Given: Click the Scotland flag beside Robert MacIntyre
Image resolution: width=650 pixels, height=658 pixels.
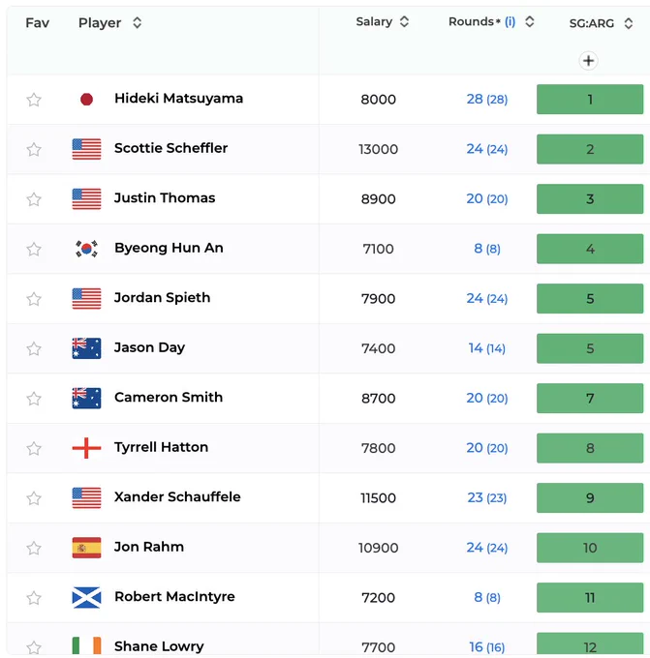Looking at the screenshot, I should (86, 598).
